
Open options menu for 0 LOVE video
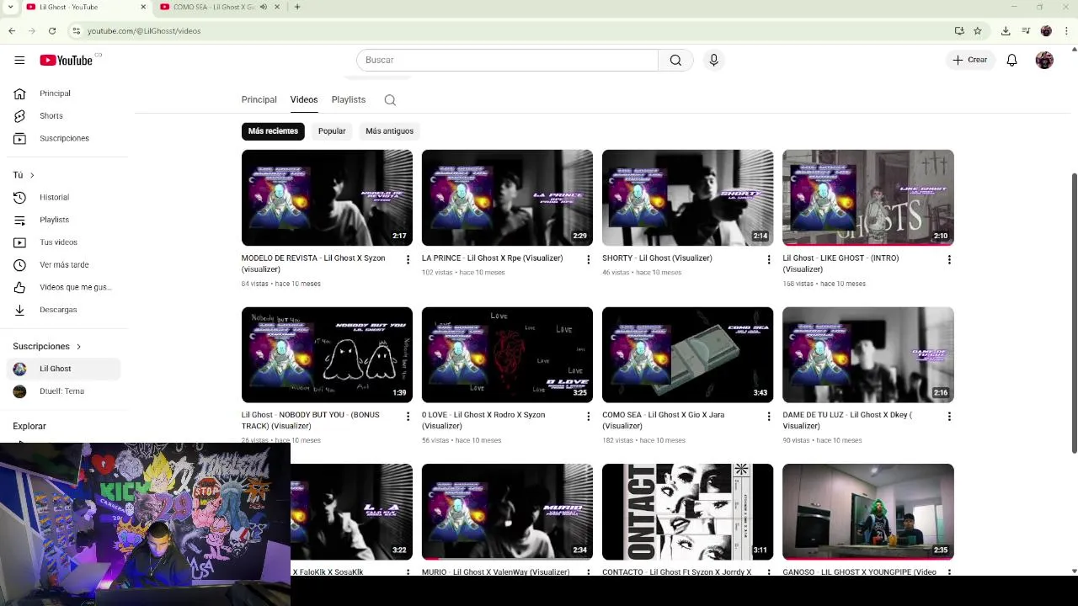(588, 416)
